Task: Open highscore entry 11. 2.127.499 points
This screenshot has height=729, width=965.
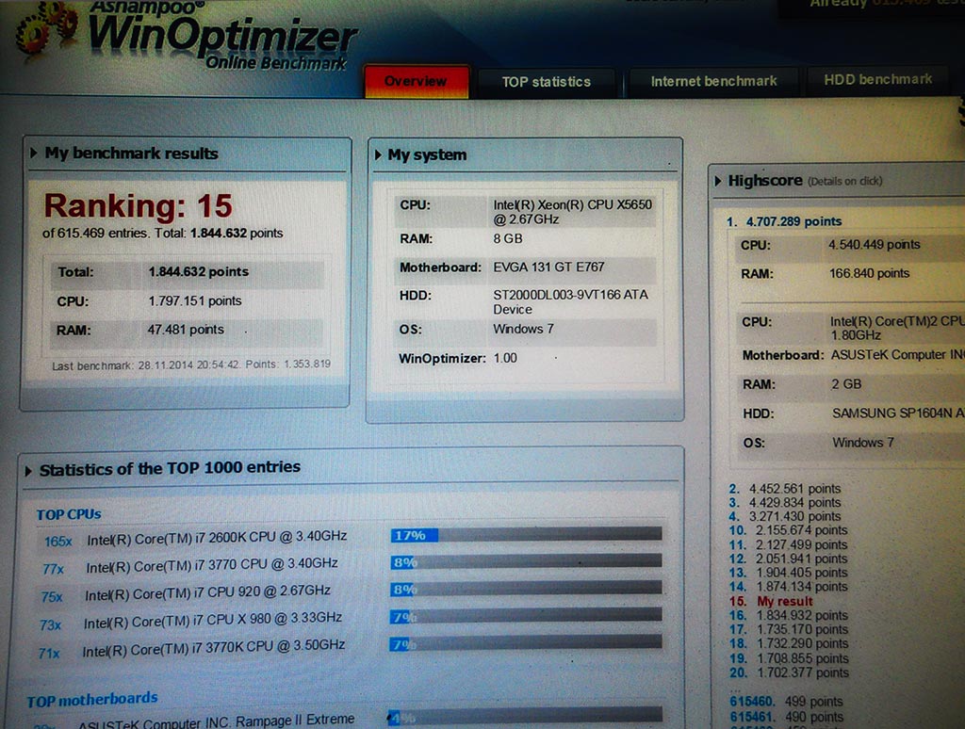Action: coord(789,544)
